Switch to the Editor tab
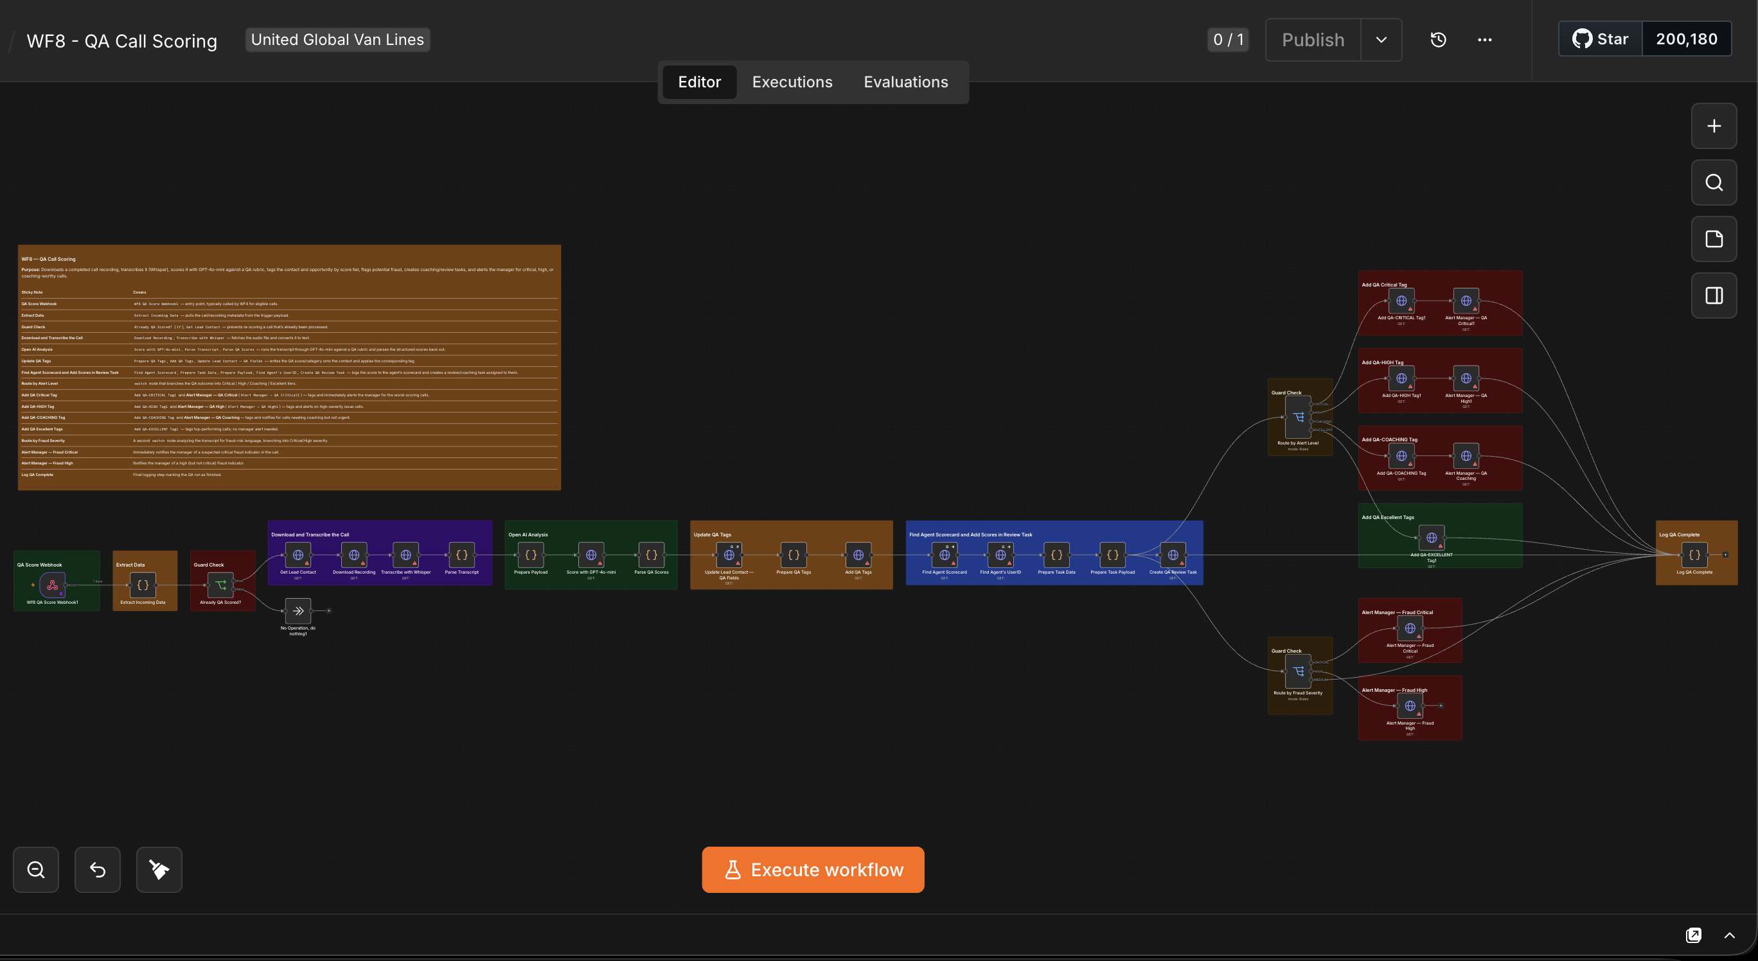Image resolution: width=1758 pixels, height=961 pixels. point(700,82)
